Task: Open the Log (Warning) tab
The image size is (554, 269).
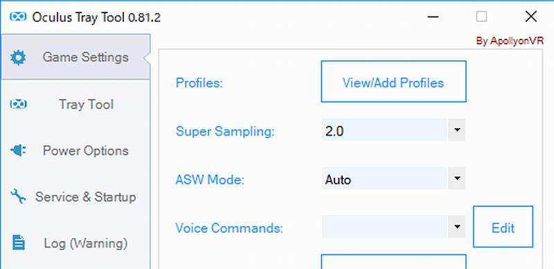Action: 75,243
